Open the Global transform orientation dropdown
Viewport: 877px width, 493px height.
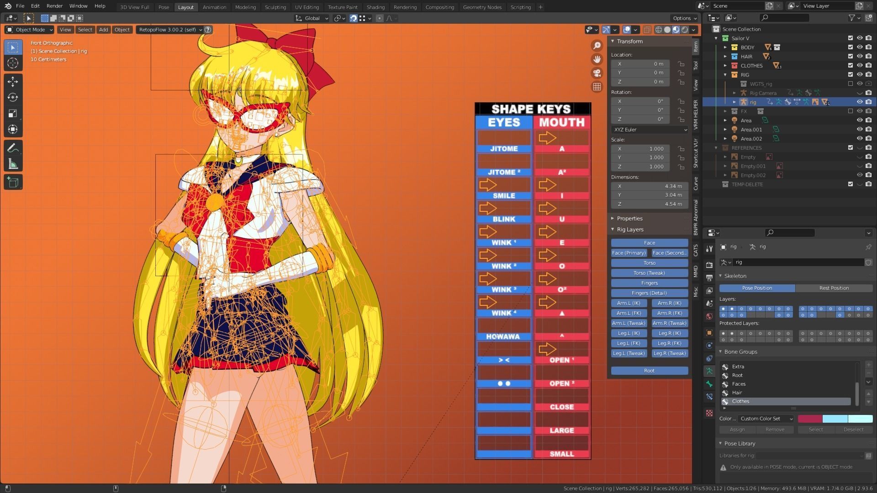tap(312, 18)
